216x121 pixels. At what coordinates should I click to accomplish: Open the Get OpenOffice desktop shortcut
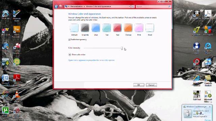tap(5, 64)
